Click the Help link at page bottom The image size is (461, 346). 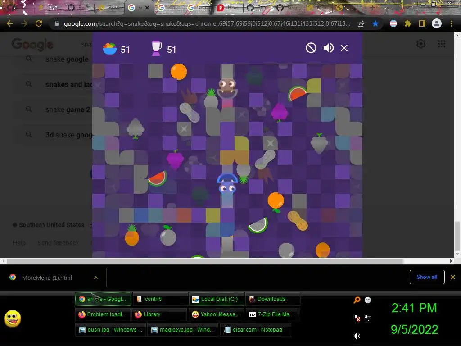(19, 243)
